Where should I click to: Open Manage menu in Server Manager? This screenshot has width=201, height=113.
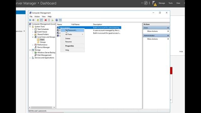[162, 3]
